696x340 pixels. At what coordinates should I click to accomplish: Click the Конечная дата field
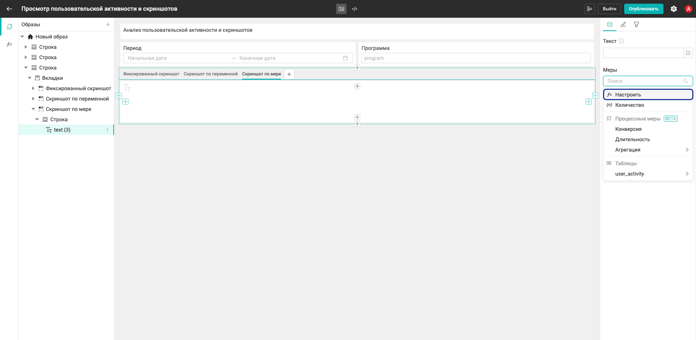(289, 58)
